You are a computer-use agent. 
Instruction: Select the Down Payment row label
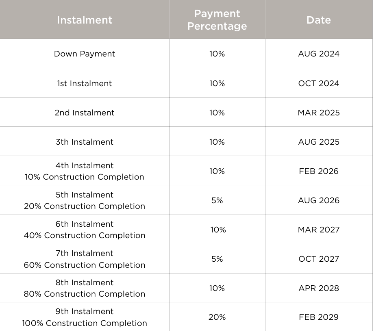point(85,54)
